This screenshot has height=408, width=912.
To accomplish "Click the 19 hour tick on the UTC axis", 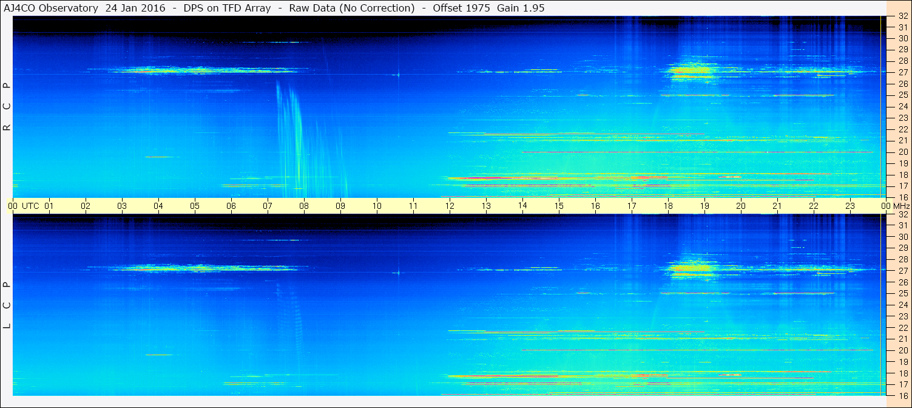I will point(704,206).
